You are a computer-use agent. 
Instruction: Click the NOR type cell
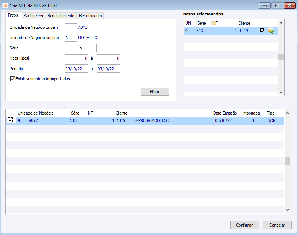[x=271, y=120]
